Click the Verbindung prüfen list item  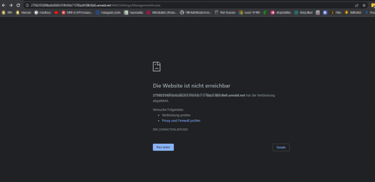(x=176, y=115)
